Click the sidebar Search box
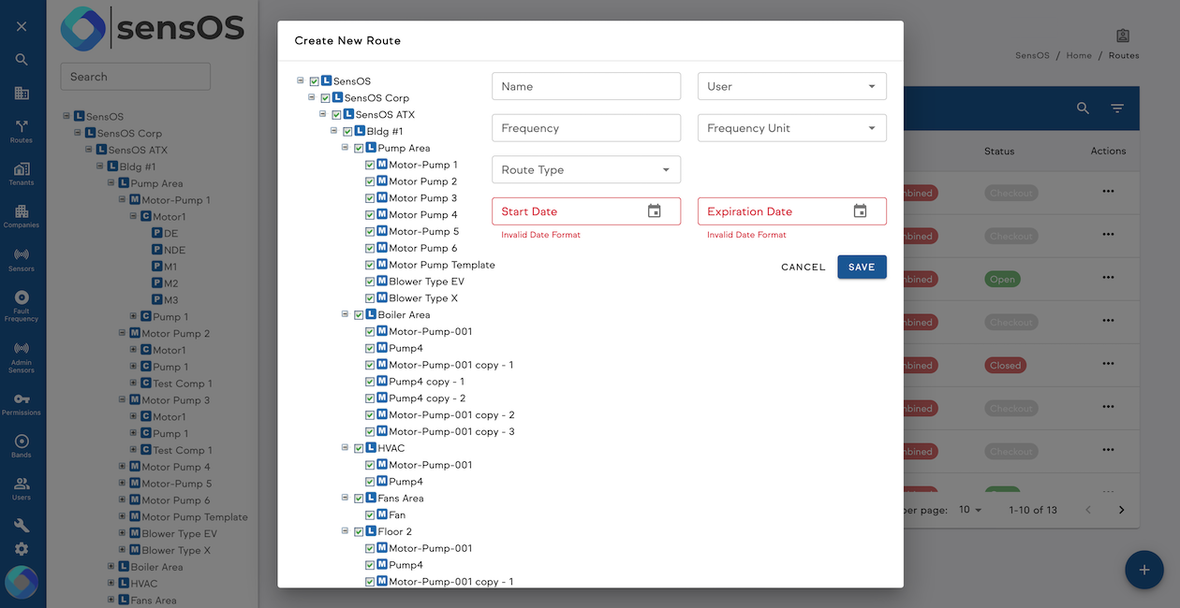The image size is (1180, 608). click(136, 77)
